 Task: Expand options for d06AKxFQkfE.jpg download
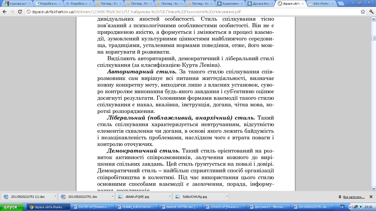pos(170,197)
